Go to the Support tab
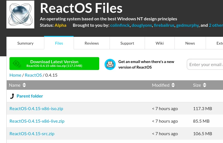Viewport: 223px width, 143px height. (x=127, y=43)
